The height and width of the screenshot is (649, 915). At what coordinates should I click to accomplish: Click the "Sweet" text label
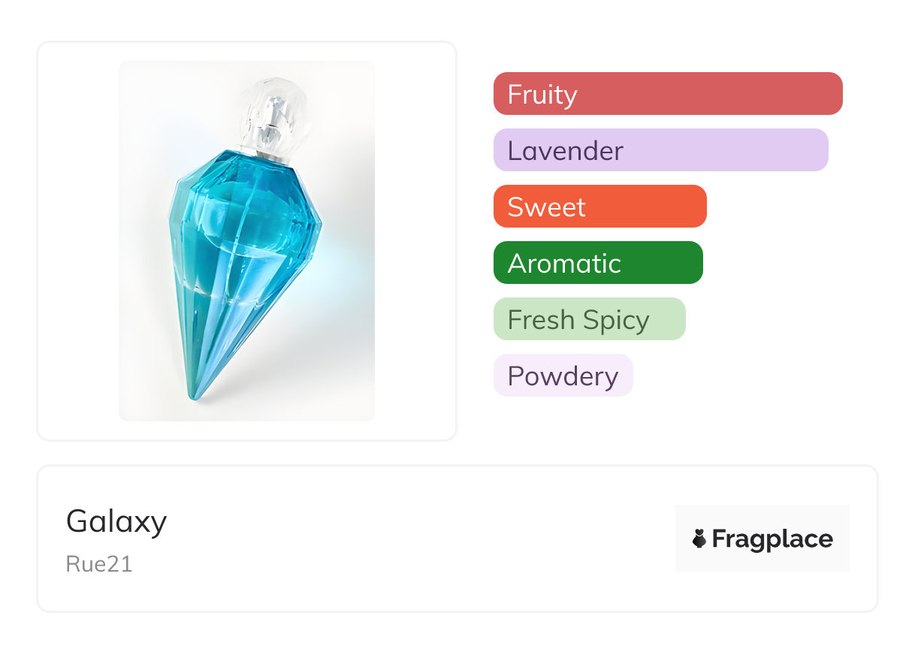click(x=546, y=207)
